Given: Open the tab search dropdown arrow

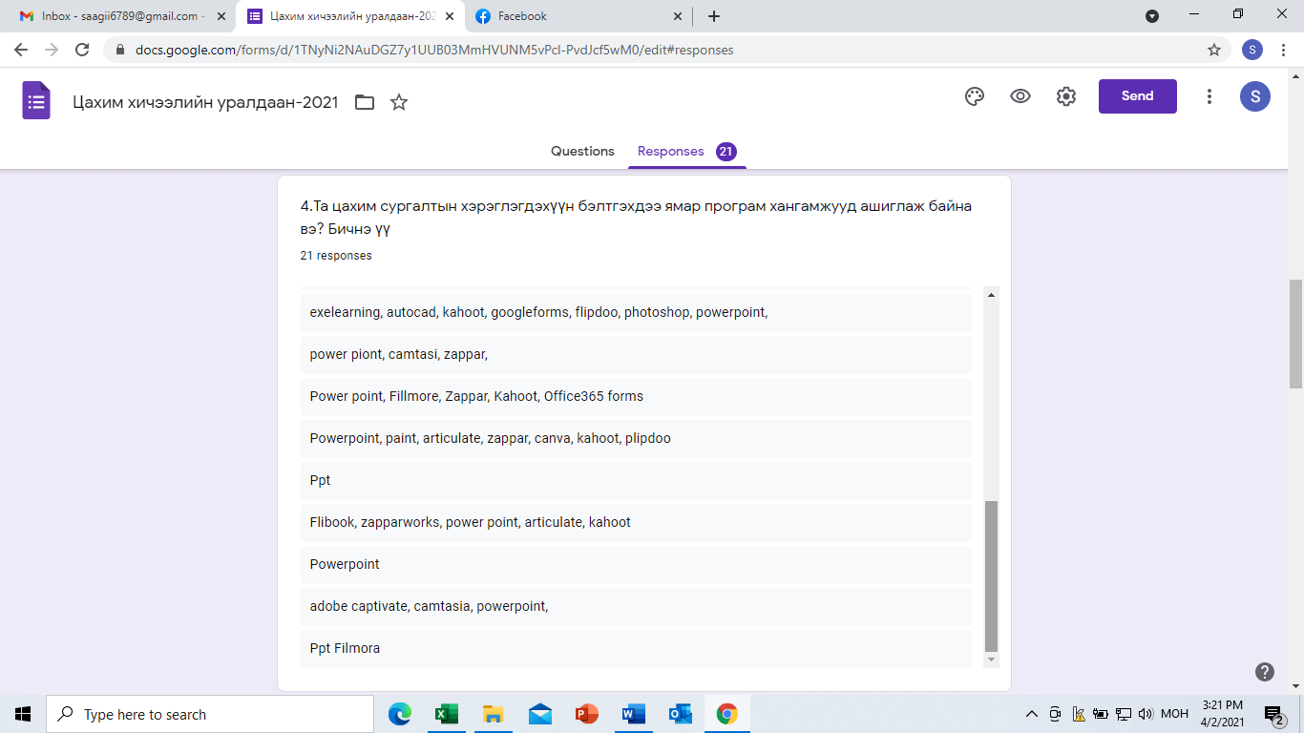Looking at the screenshot, I should (1152, 15).
